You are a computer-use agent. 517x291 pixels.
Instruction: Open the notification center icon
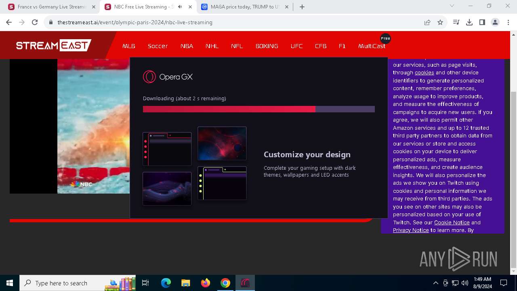click(504, 283)
